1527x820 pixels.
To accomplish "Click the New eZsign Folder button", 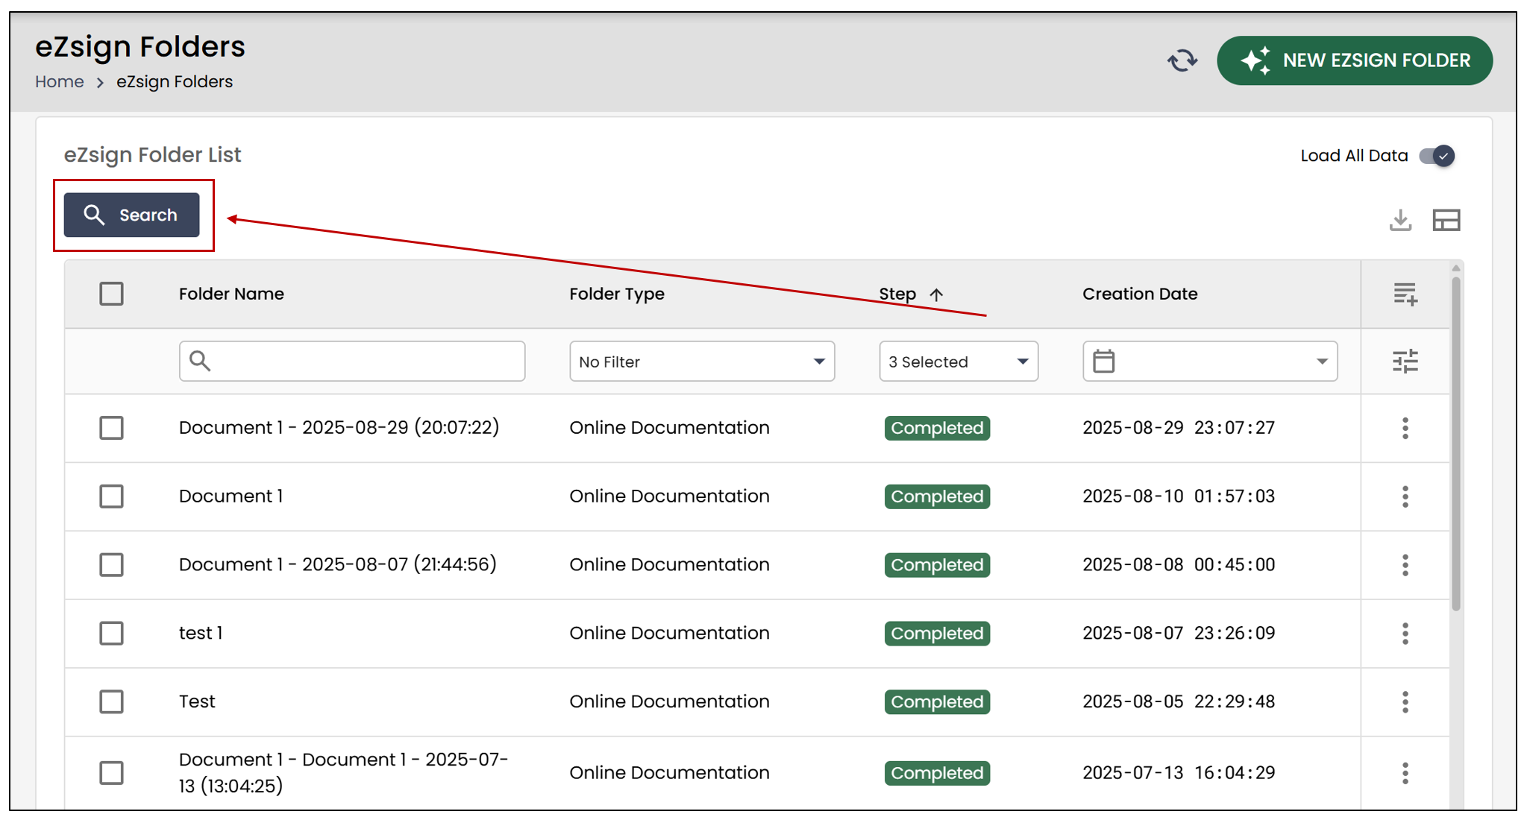I will [1355, 60].
